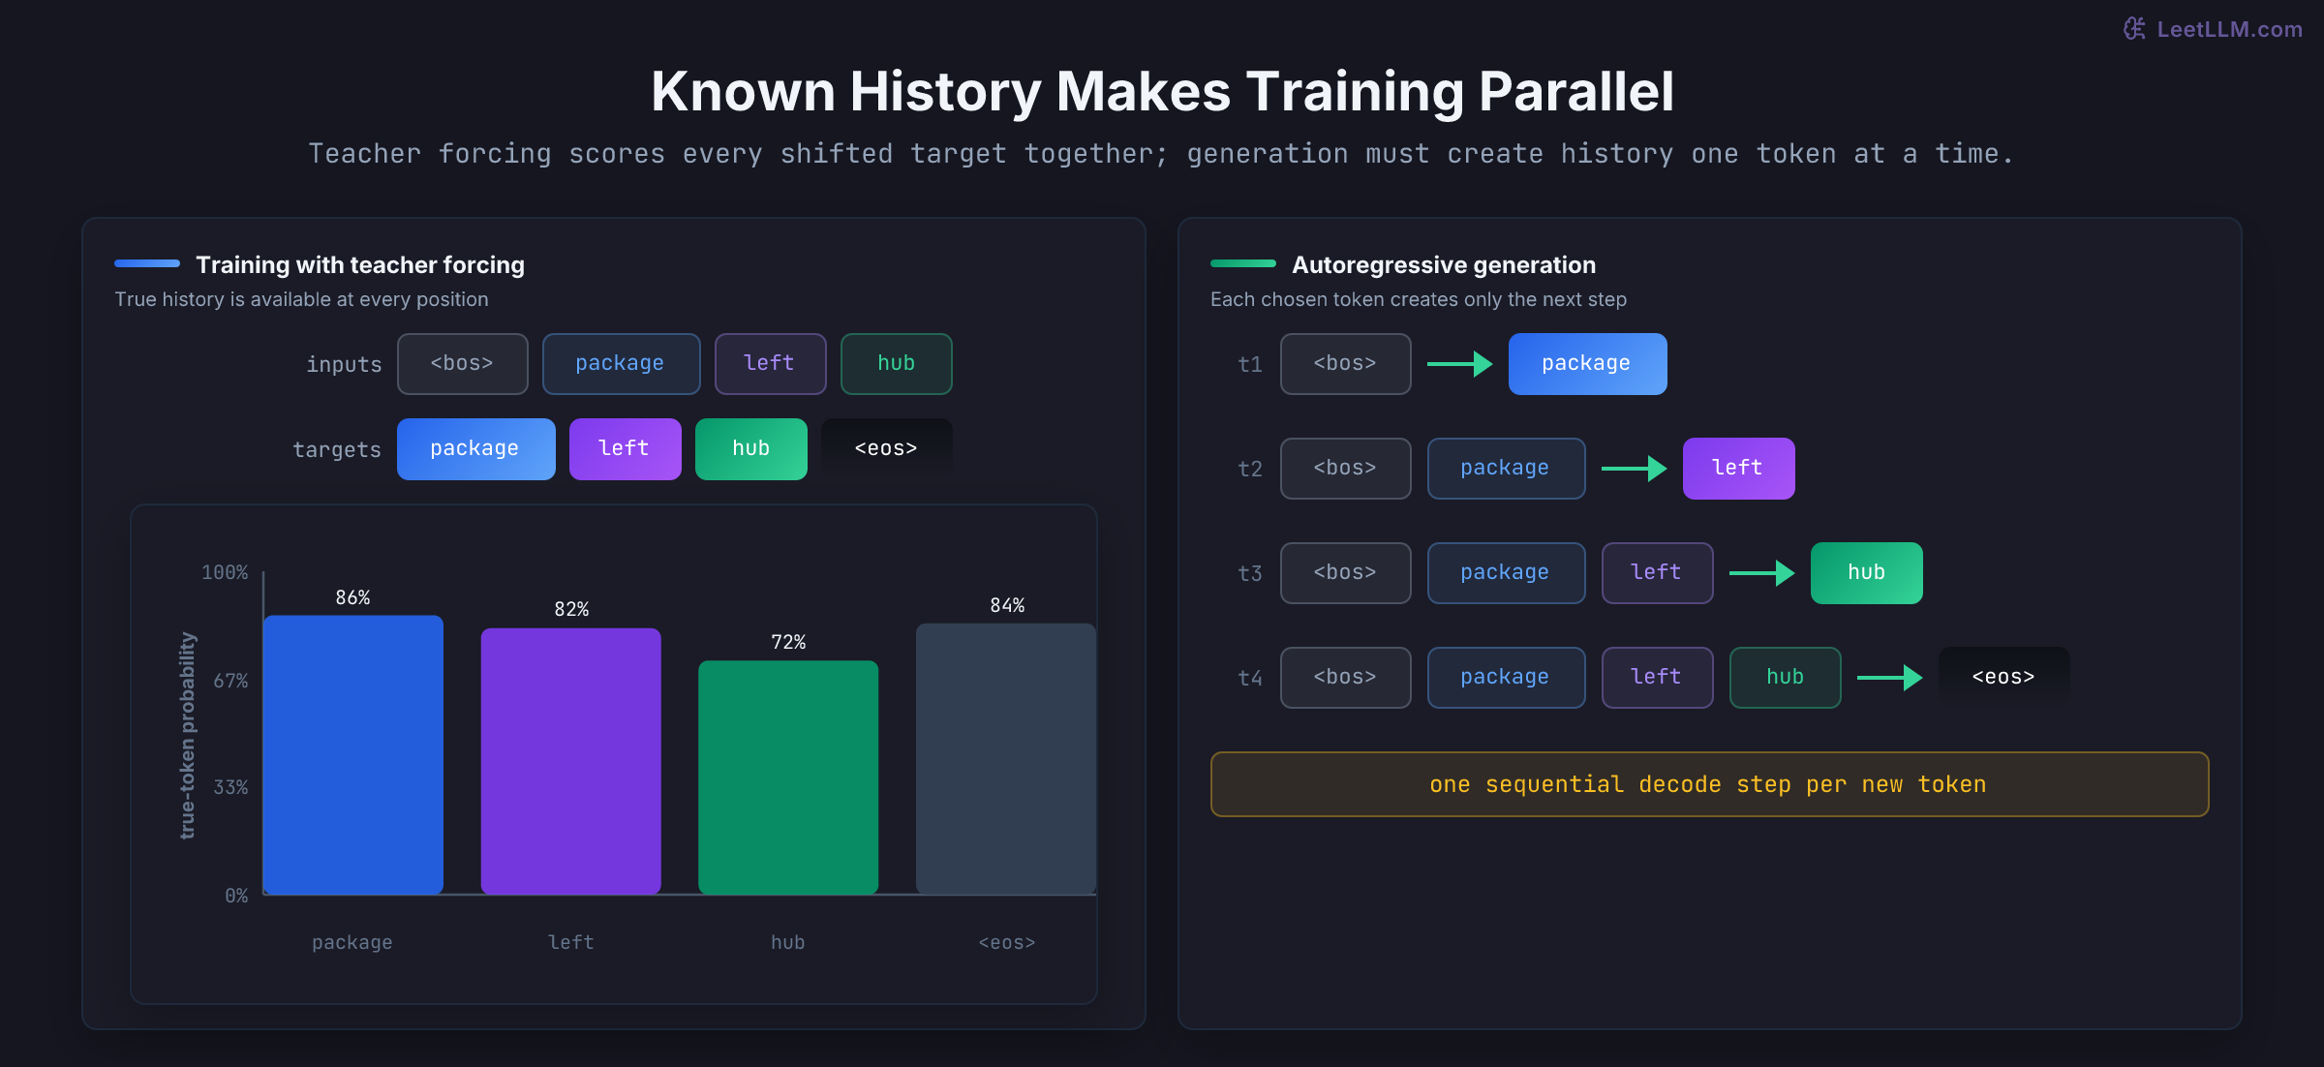Click the <bos> chip in row t2

point(1346,469)
